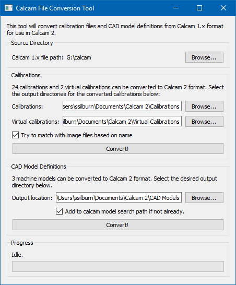Click into the Calibrations path field

click(122, 106)
